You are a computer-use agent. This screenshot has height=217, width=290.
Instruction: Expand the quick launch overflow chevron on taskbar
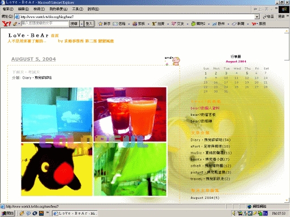[48, 212]
